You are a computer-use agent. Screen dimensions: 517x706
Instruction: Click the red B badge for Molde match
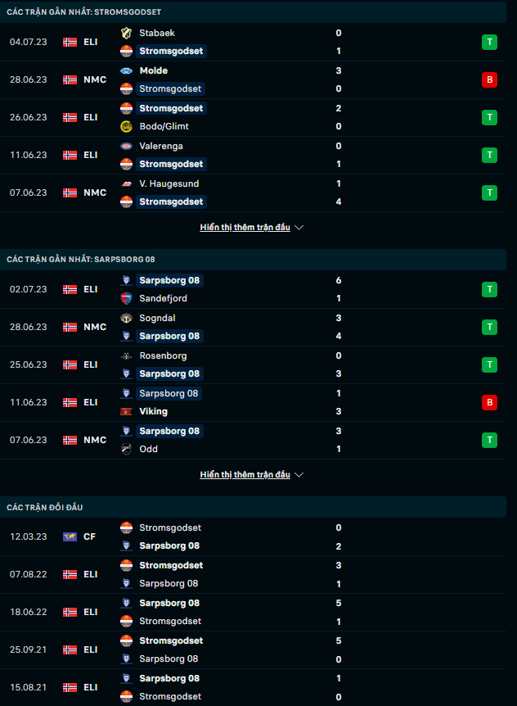point(489,79)
